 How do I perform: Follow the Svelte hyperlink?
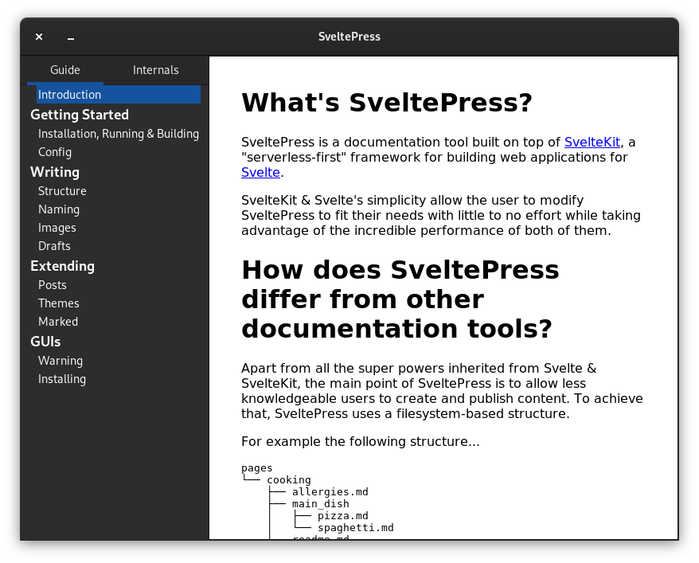tap(261, 173)
